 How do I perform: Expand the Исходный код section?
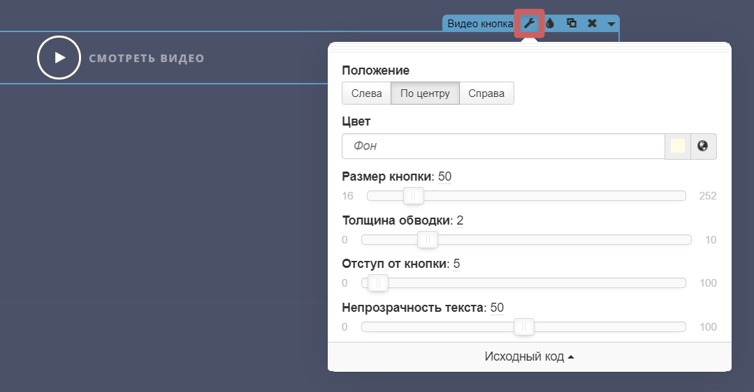529,356
